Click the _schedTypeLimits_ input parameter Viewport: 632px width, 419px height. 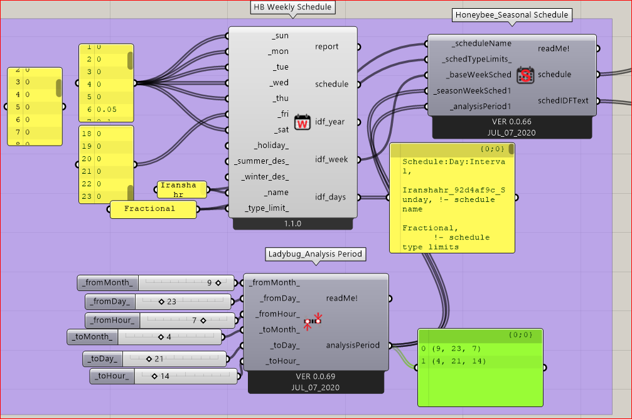click(x=477, y=59)
